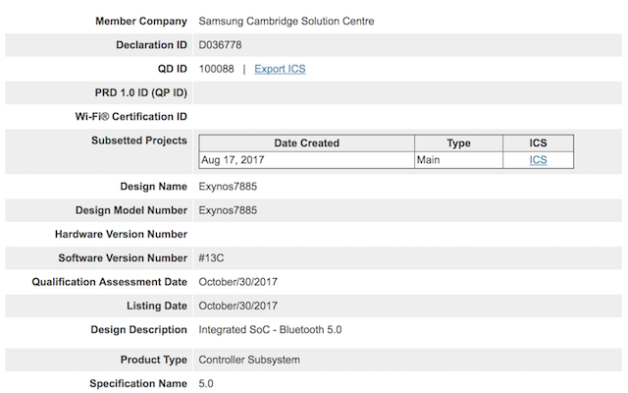The image size is (628, 393).
Task: Click the 'Aug 17, 2017' table cell
Action: pyautogui.click(x=306, y=160)
